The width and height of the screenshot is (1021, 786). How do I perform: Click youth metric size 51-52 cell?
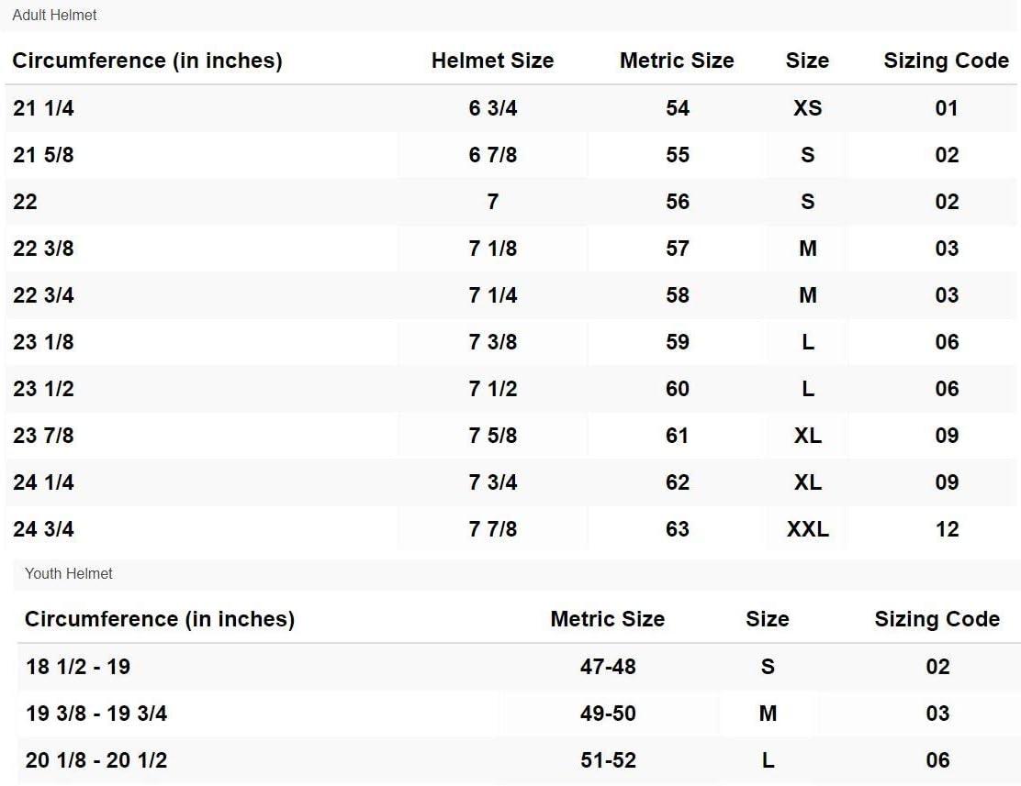(607, 760)
